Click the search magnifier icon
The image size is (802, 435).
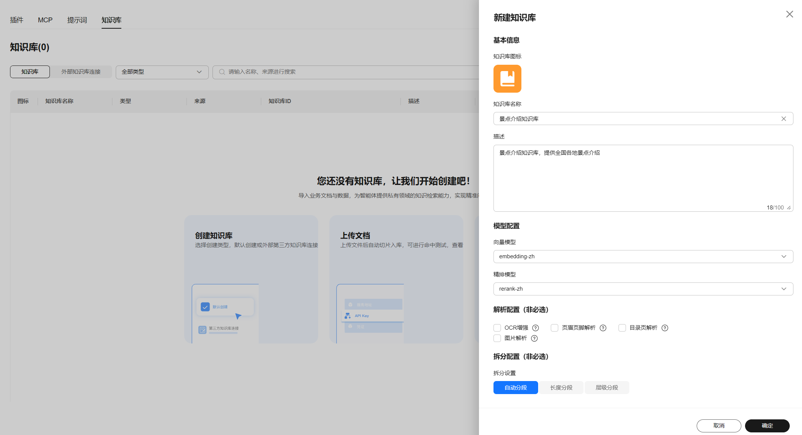222,72
